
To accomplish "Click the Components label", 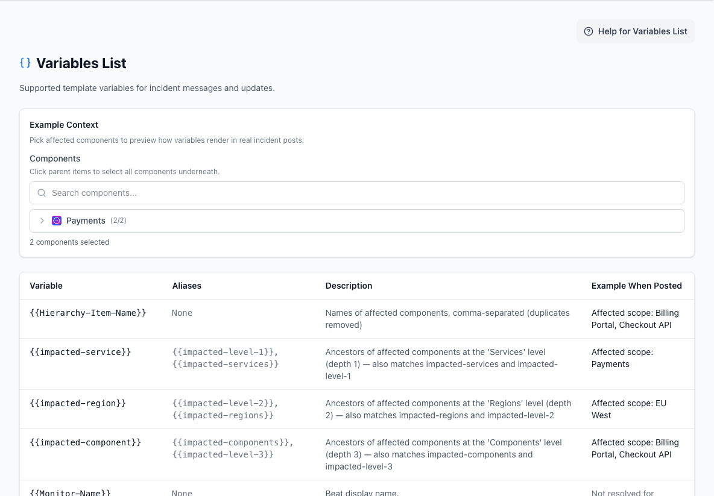I will pyautogui.click(x=55, y=159).
